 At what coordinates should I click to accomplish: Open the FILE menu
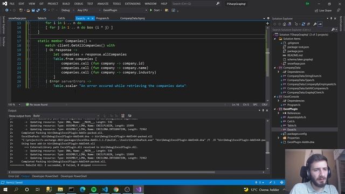tap(12, 4)
